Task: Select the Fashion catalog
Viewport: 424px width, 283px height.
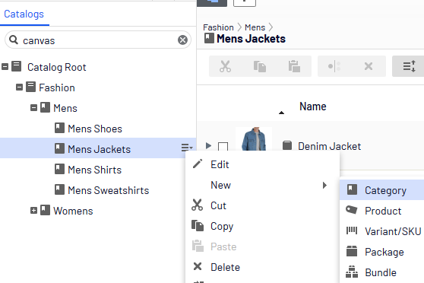Action: coord(57,87)
